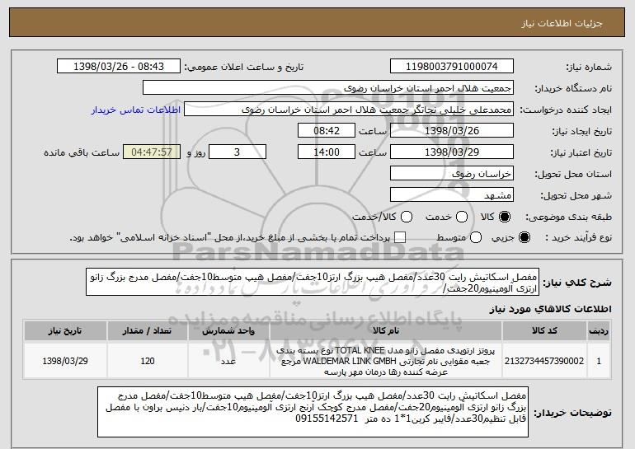Select the 1398/03/29 need date table cell
This screenshot has height=449, width=635.
click(x=65, y=361)
